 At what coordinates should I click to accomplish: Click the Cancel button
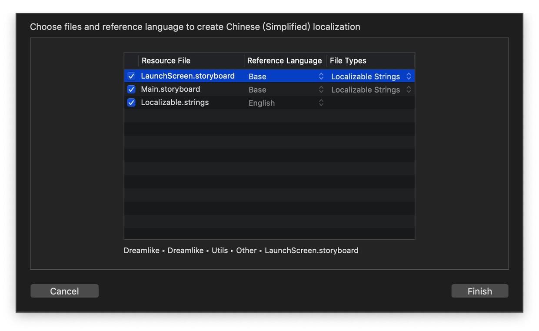pos(64,291)
